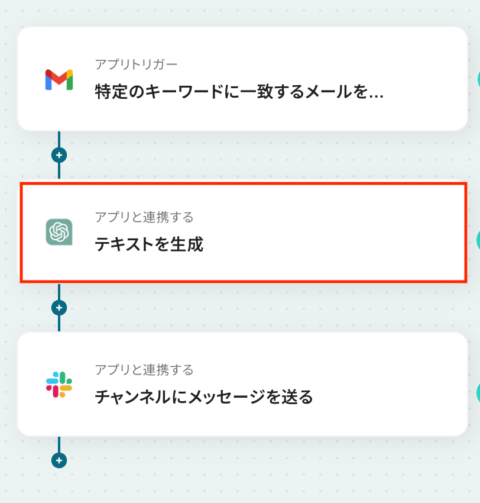480x503 pixels.
Task: Open the チャンネルにメッセージを送る step card
Action: pos(242,384)
